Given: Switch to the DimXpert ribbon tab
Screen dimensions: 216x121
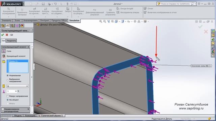Looking at the screenshot, I should 45,21.
